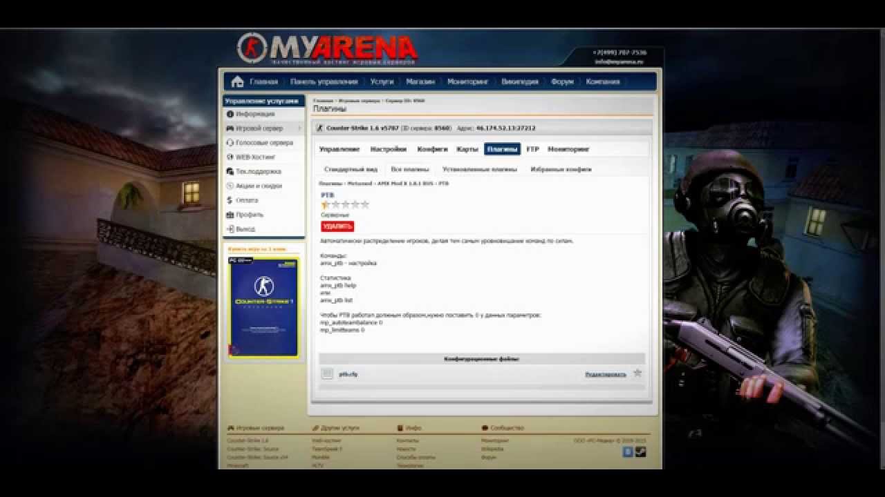Viewport: 885px width, 497px height.
Task: Click the MyArena logo
Action: coord(327,49)
